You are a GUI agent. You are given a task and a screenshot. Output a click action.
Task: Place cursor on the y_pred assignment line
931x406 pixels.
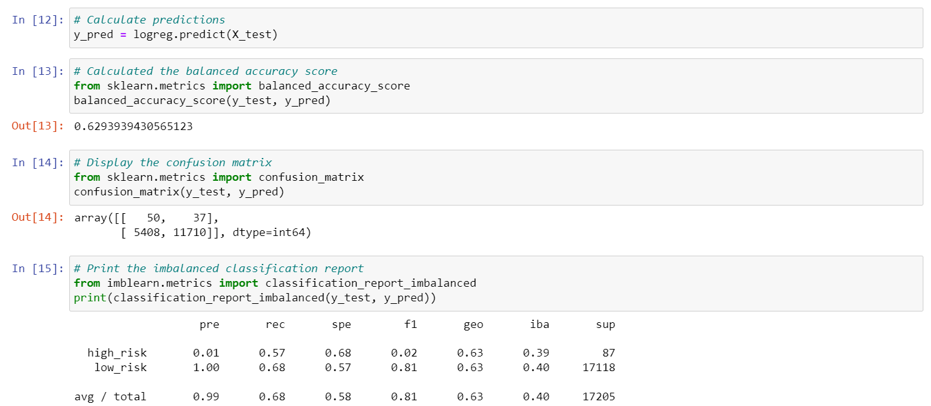click(175, 34)
